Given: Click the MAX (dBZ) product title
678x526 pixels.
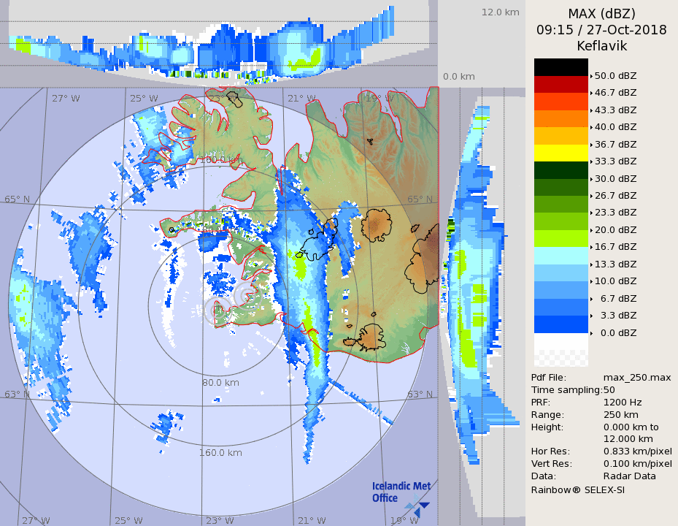Looking at the screenshot, I should [x=601, y=13].
